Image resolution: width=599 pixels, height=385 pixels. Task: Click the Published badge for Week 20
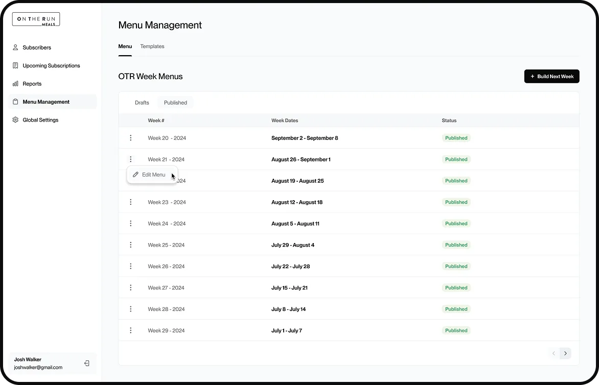(x=456, y=138)
